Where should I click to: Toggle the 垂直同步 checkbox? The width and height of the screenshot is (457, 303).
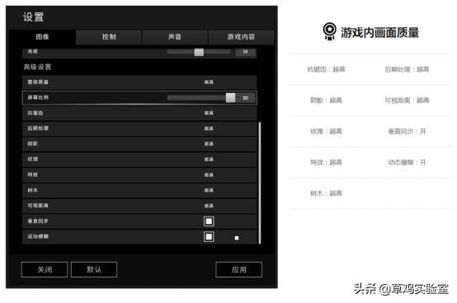coord(209,221)
